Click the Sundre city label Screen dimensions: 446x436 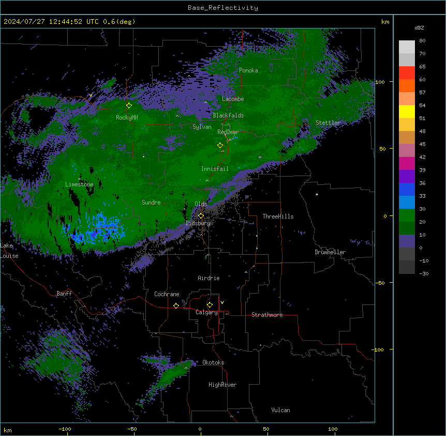pos(151,202)
